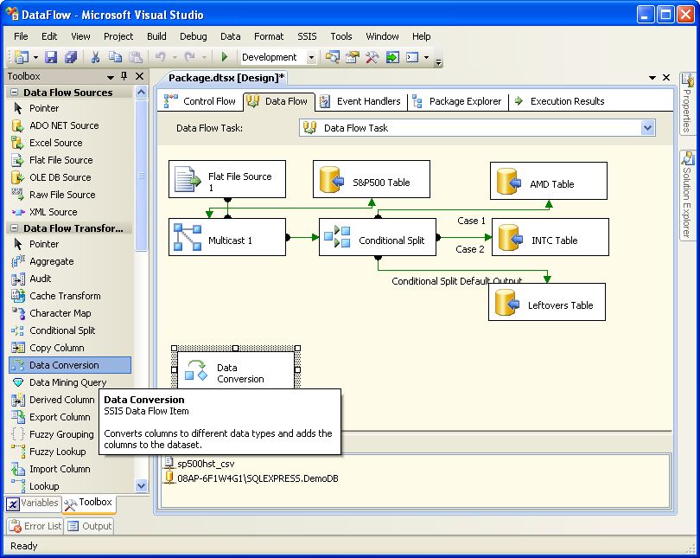Select the Data Conversion component on canvas
700x558 pixels.
(x=236, y=370)
